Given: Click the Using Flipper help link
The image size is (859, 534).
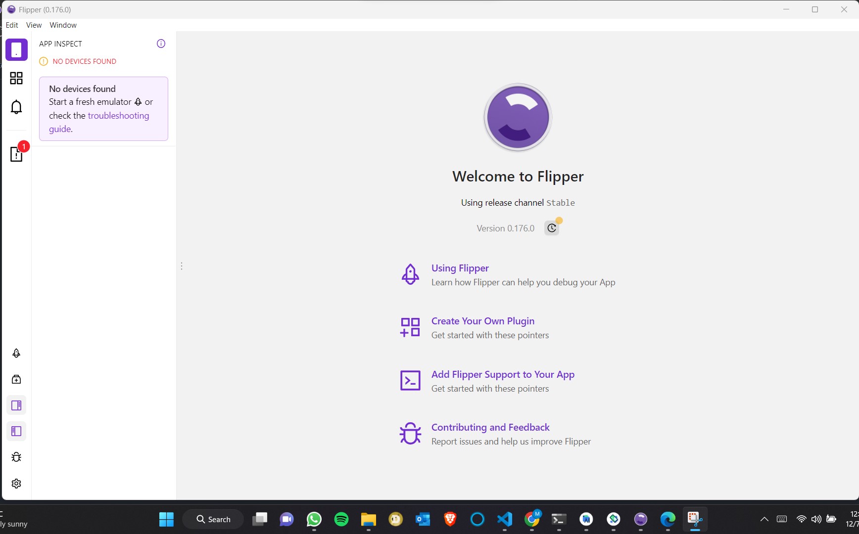Looking at the screenshot, I should pos(460,268).
